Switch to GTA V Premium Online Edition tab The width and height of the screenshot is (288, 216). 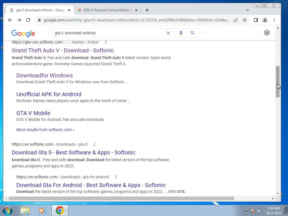tap(107, 10)
